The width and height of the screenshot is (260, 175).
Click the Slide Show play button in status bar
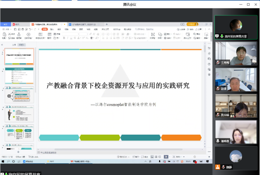166,157
